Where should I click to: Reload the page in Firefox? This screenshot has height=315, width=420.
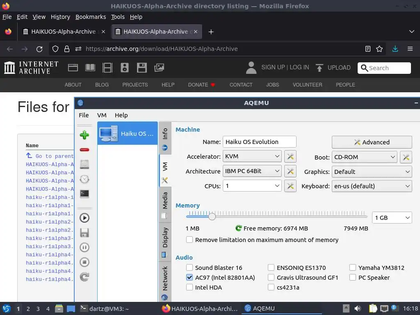pos(39,49)
